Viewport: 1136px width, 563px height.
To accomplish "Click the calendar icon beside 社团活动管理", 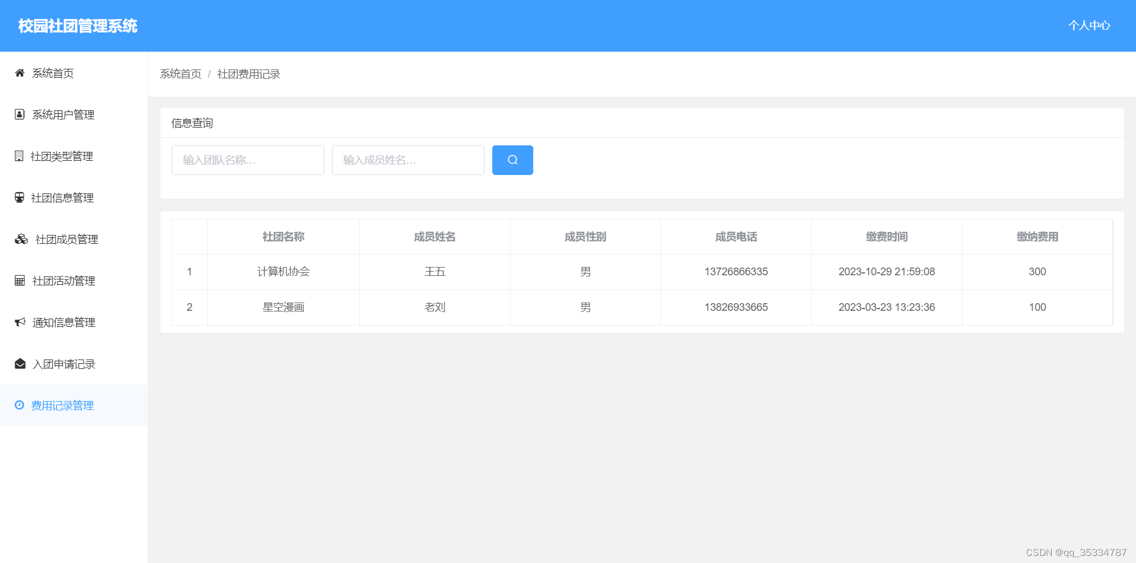I will tap(20, 281).
